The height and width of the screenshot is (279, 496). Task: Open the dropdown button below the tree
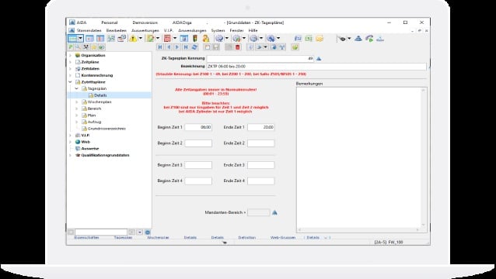click(139, 232)
